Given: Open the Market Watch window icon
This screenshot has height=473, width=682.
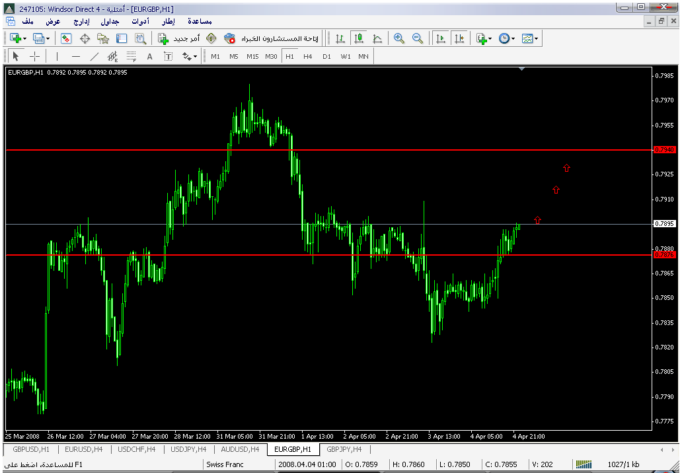Looking at the screenshot, I should pos(66,39).
